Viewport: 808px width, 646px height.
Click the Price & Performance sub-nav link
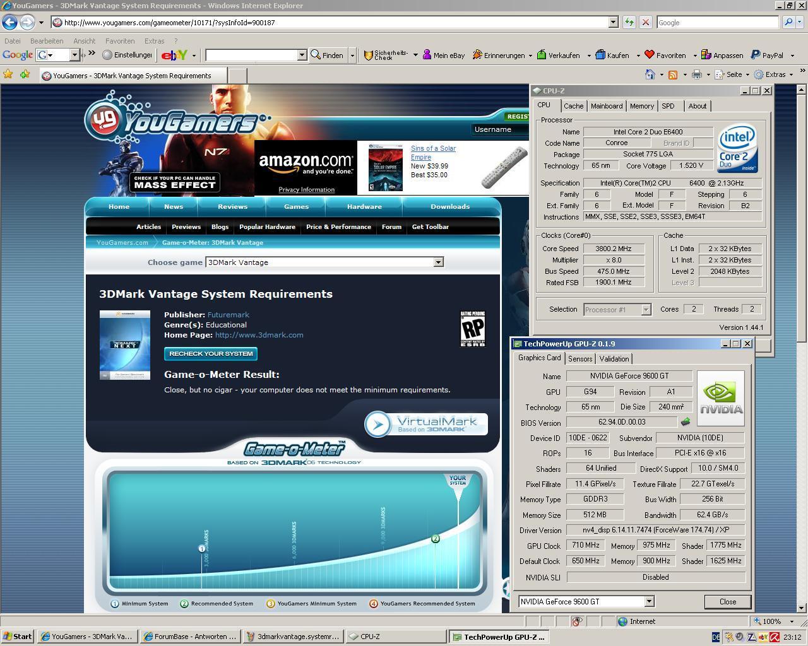(x=338, y=226)
